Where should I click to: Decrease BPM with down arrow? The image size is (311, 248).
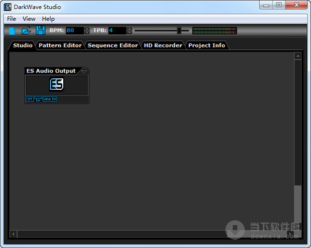tap(87, 32)
